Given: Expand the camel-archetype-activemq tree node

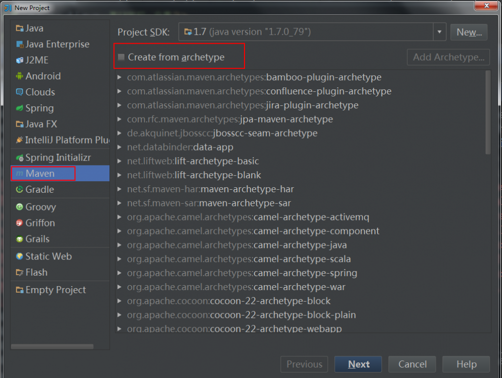Looking at the screenshot, I should (x=119, y=217).
